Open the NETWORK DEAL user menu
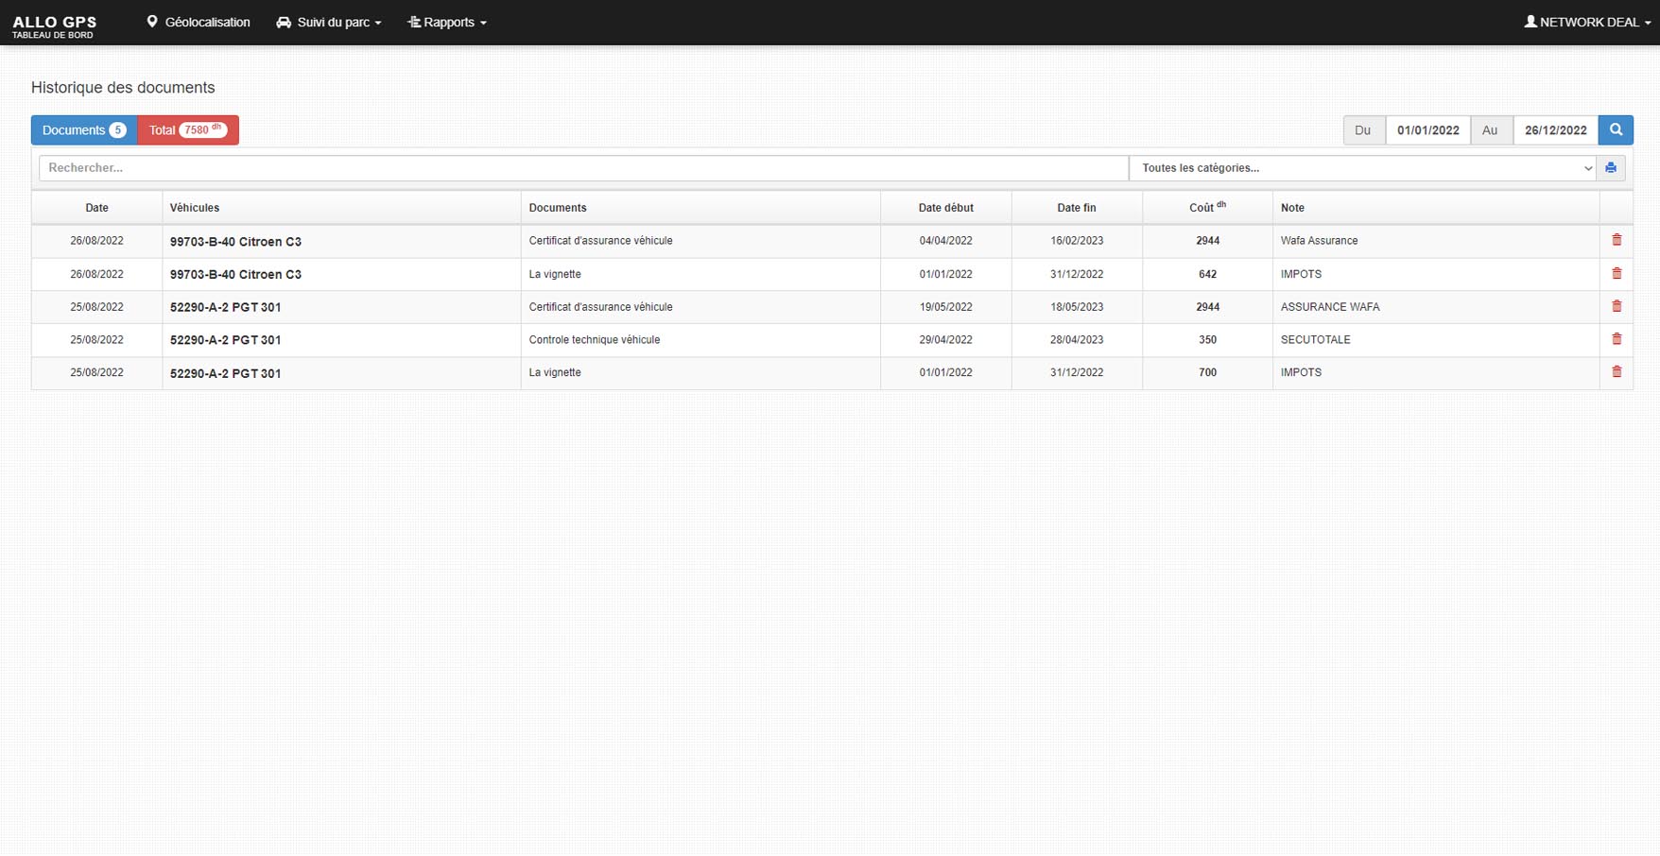 [x=1587, y=23]
